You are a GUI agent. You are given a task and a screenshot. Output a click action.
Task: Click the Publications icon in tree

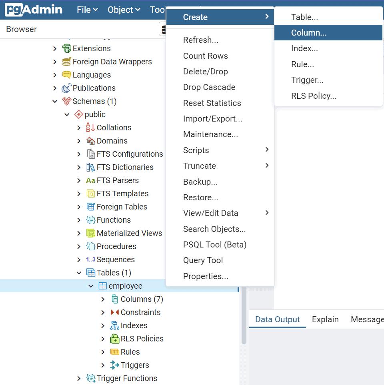66,88
